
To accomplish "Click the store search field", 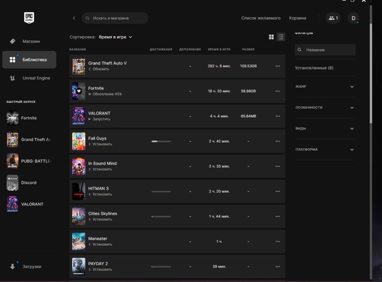I will 115,18.
